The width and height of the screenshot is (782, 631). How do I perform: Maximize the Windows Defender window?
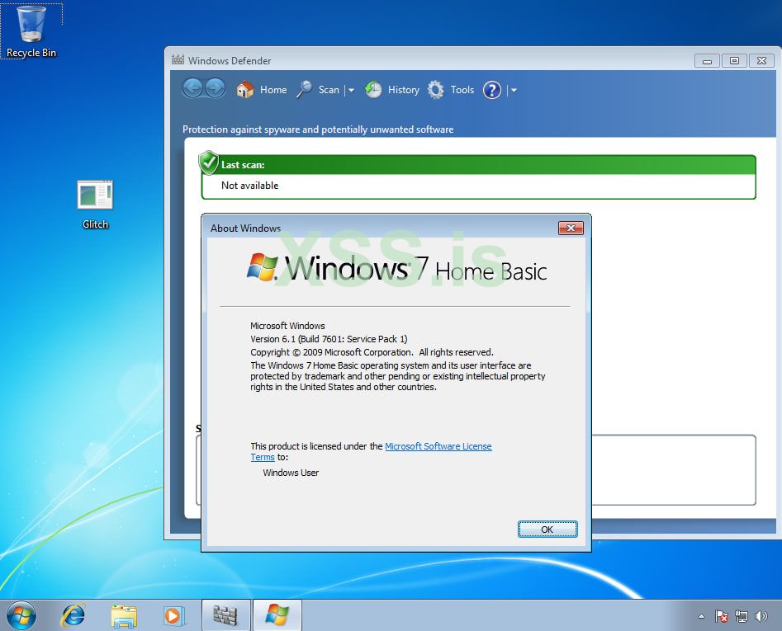[734, 61]
